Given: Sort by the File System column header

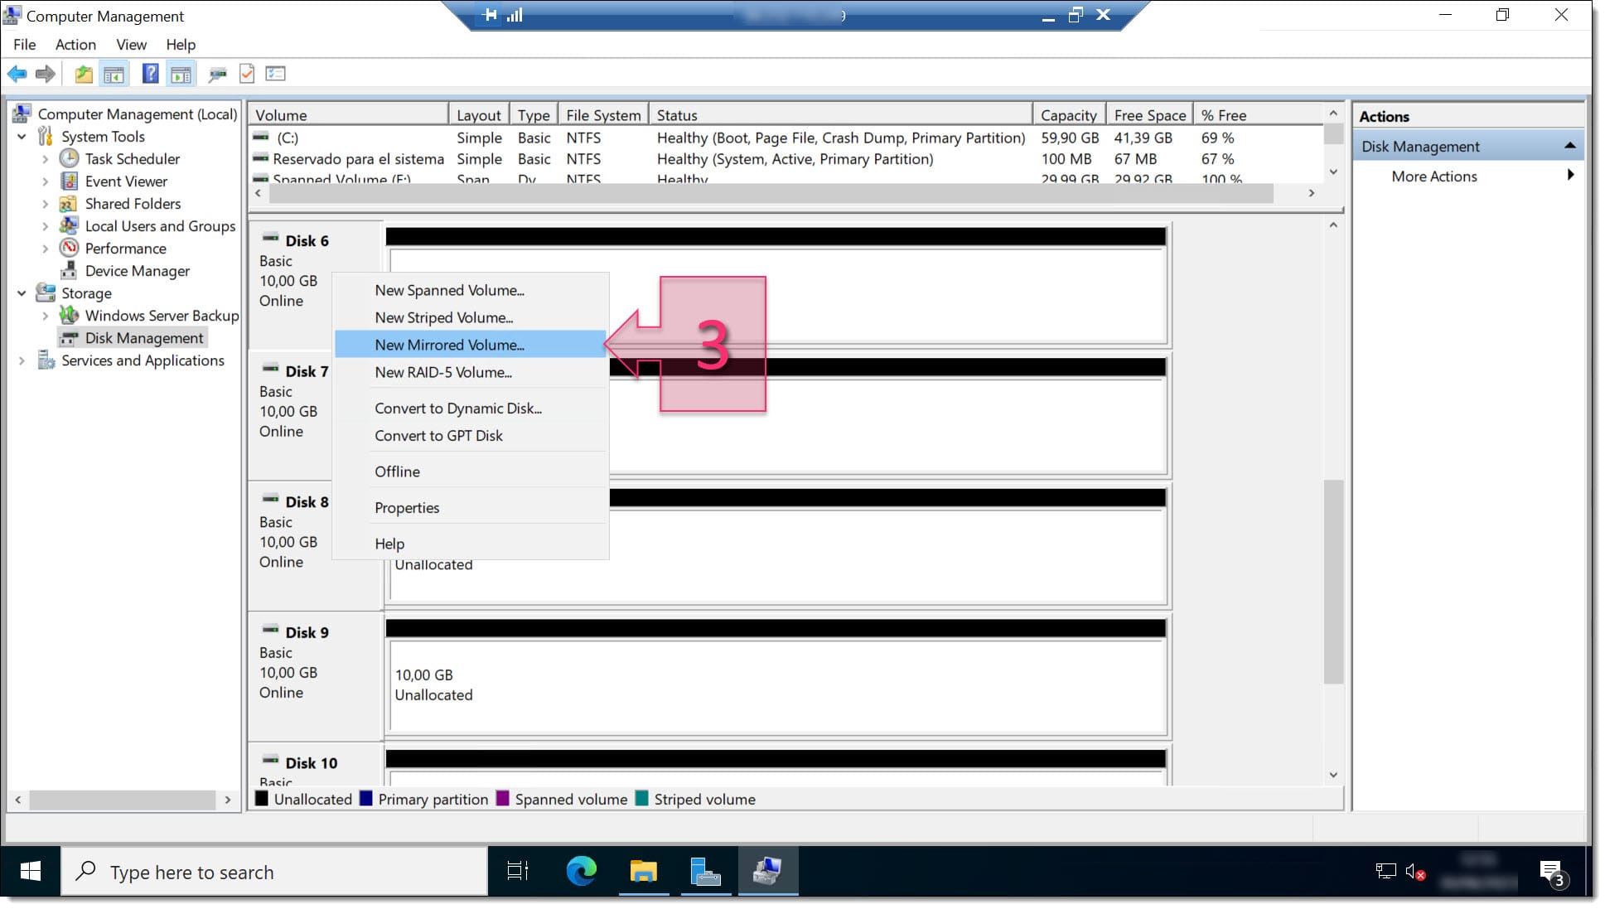Looking at the screenshot, I should click(x=603, y=115).
